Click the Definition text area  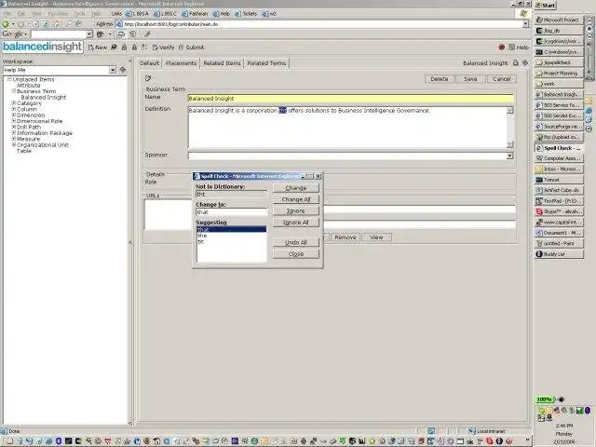coord(347,128)
